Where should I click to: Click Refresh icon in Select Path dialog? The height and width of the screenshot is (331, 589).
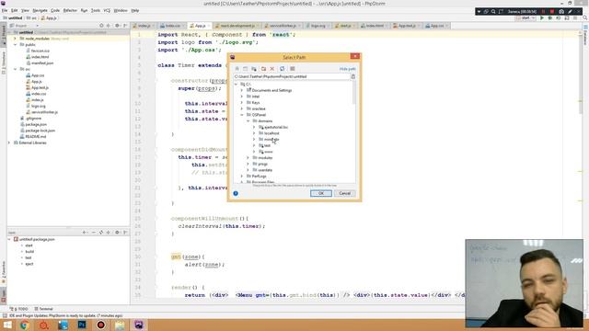click(283, 69)
